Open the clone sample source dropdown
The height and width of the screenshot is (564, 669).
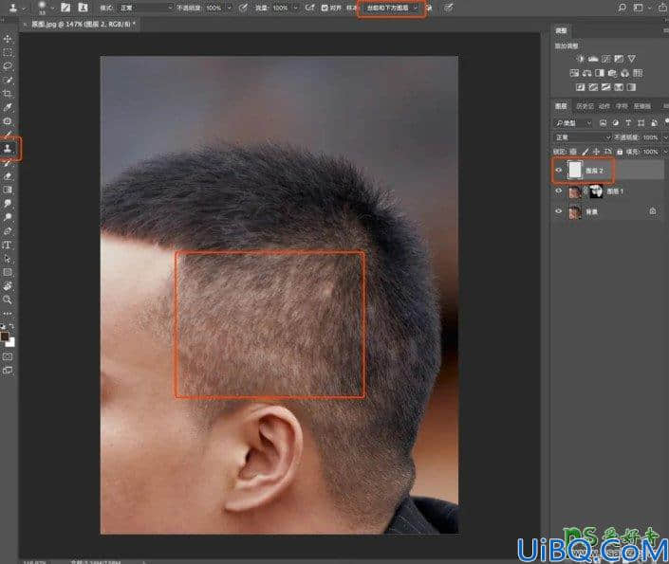click(x=391, y=9)
